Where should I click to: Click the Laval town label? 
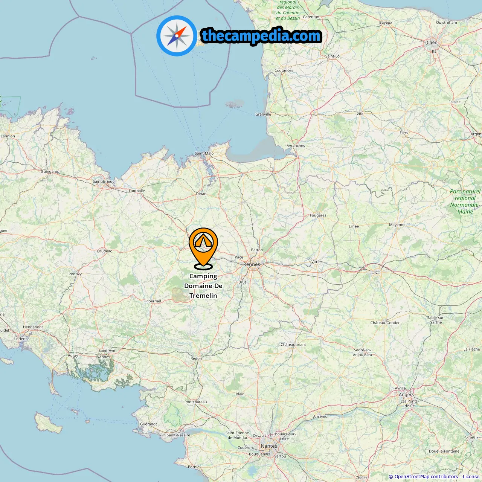pos(376,273)
